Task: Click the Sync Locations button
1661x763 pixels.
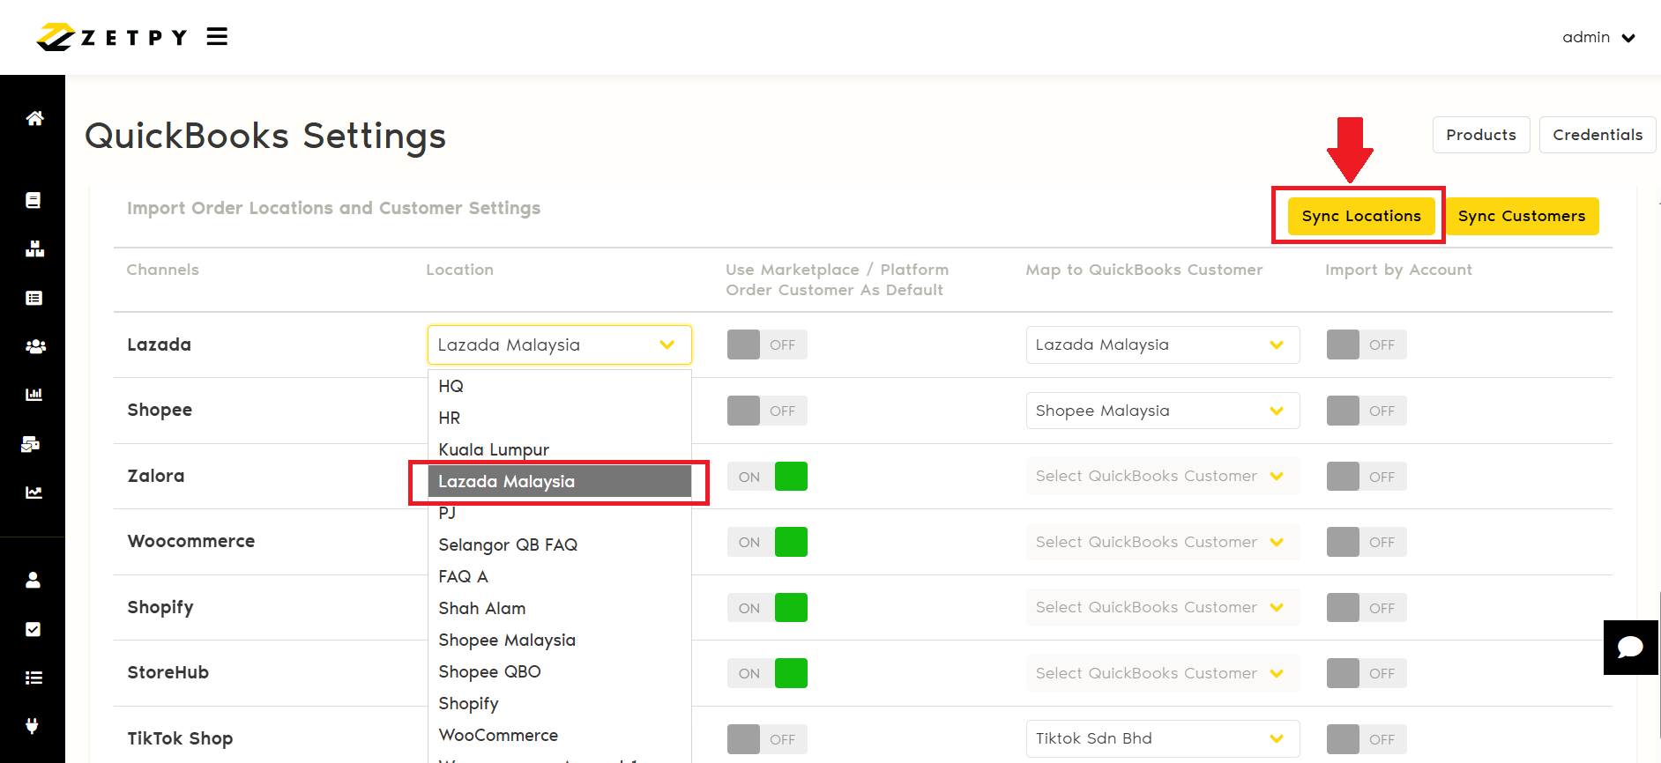Action: [x=1360, y=216]
